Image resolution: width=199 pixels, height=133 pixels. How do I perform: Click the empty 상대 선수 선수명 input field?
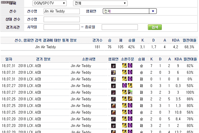click(62, 19)
